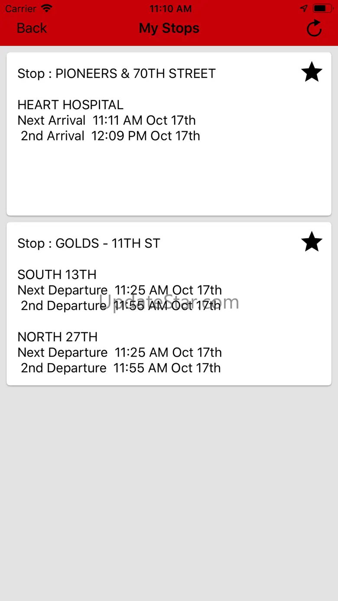
Task: Tap the Carrier label in status bar
Action: click(x=21, y=8)
